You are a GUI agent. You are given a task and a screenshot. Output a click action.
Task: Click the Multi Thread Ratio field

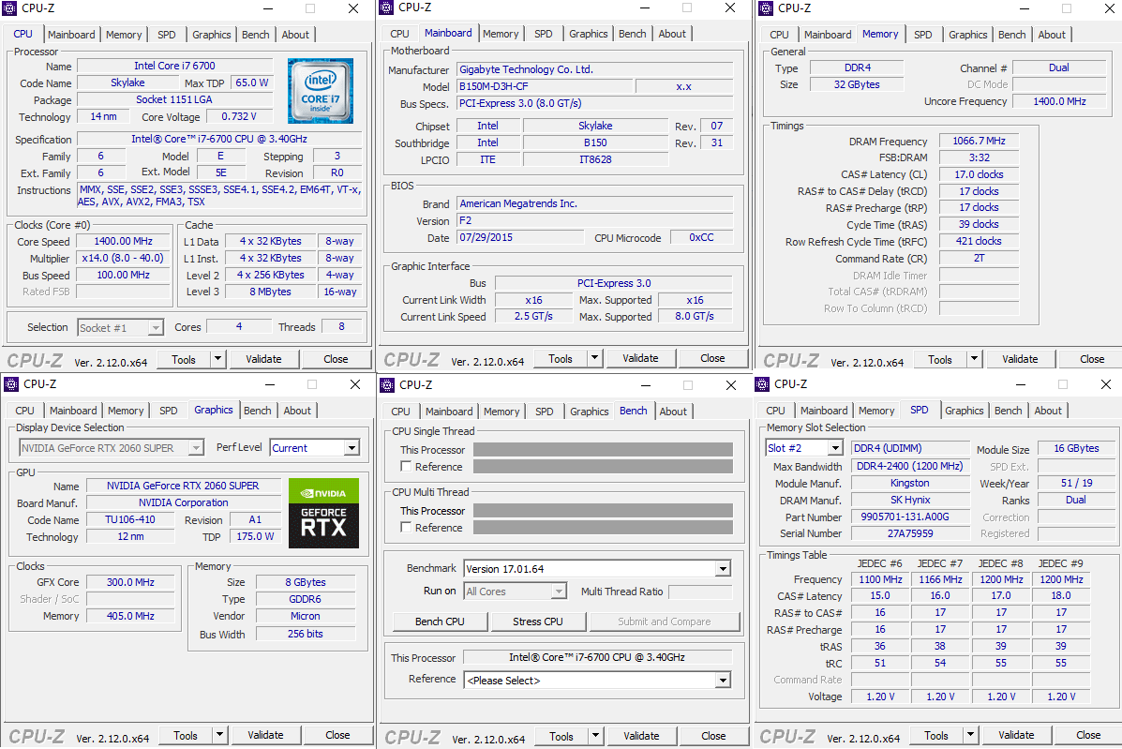(700, 592)
